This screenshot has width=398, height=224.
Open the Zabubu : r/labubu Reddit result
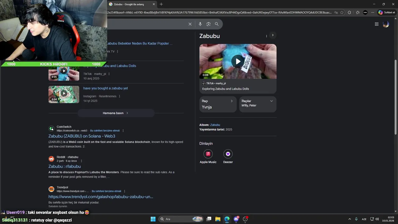pyautogui.click(x=64, y=166)
